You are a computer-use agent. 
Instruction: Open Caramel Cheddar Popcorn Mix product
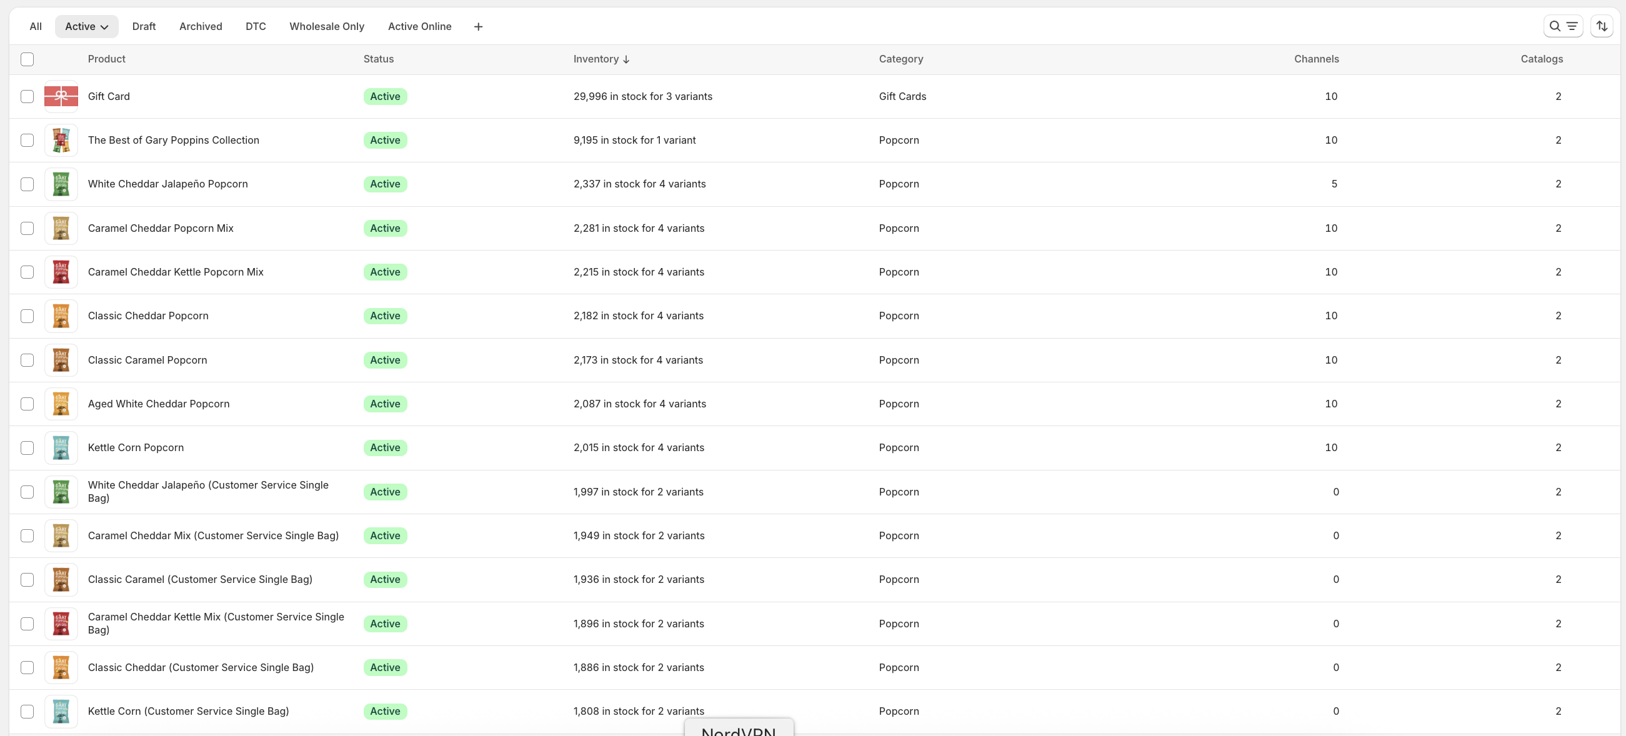pos(161,228)
